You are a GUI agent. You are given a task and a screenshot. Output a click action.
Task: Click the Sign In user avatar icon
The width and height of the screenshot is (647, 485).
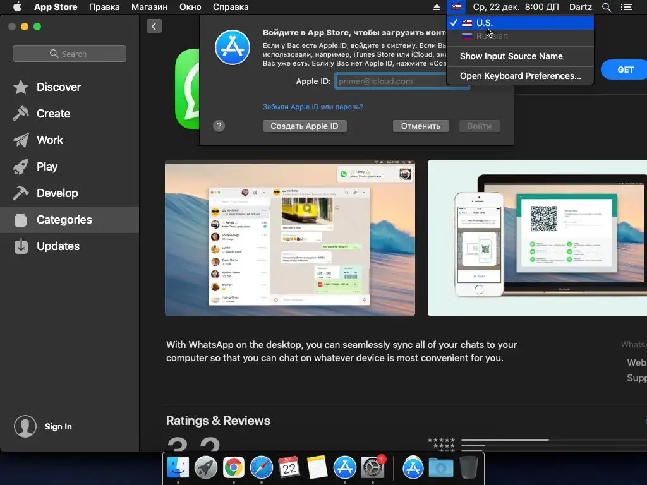(x=25, y=426)
